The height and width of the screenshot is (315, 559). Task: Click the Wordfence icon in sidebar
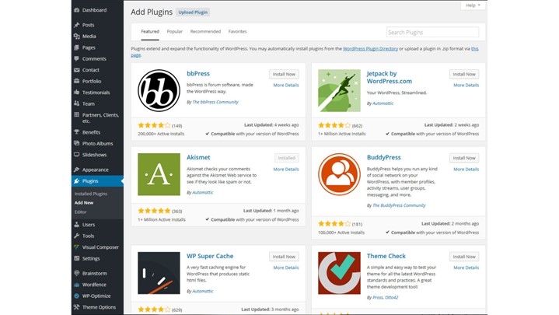77,285
